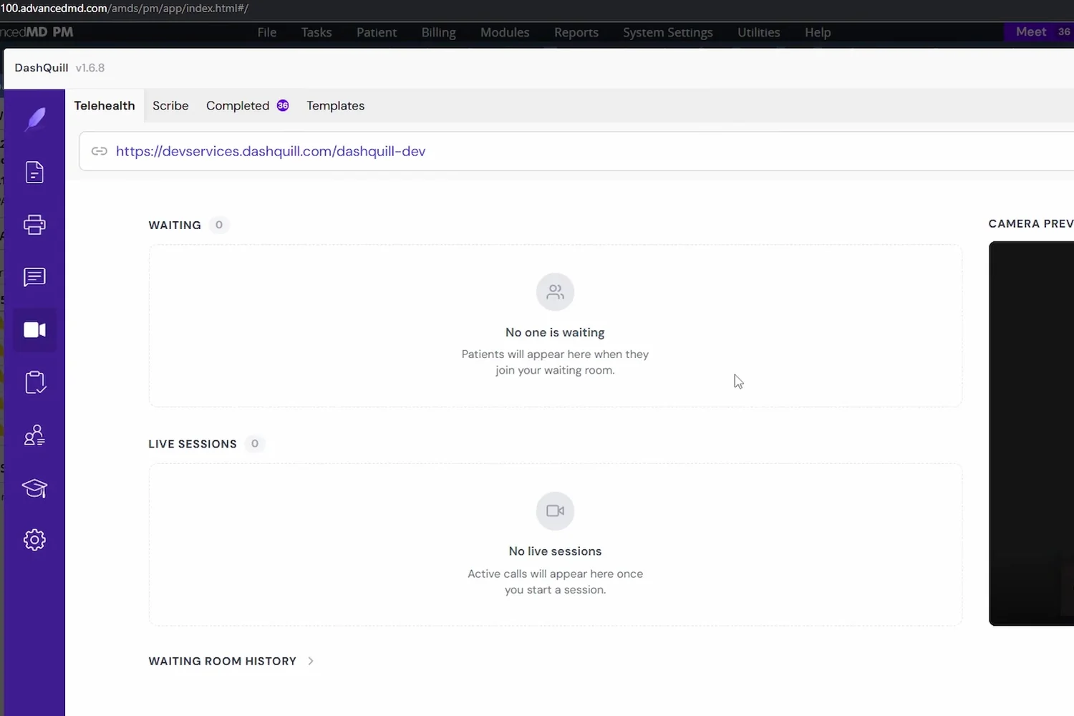
Task: Open the document notes sidebar icon
Action: [34, 172]
